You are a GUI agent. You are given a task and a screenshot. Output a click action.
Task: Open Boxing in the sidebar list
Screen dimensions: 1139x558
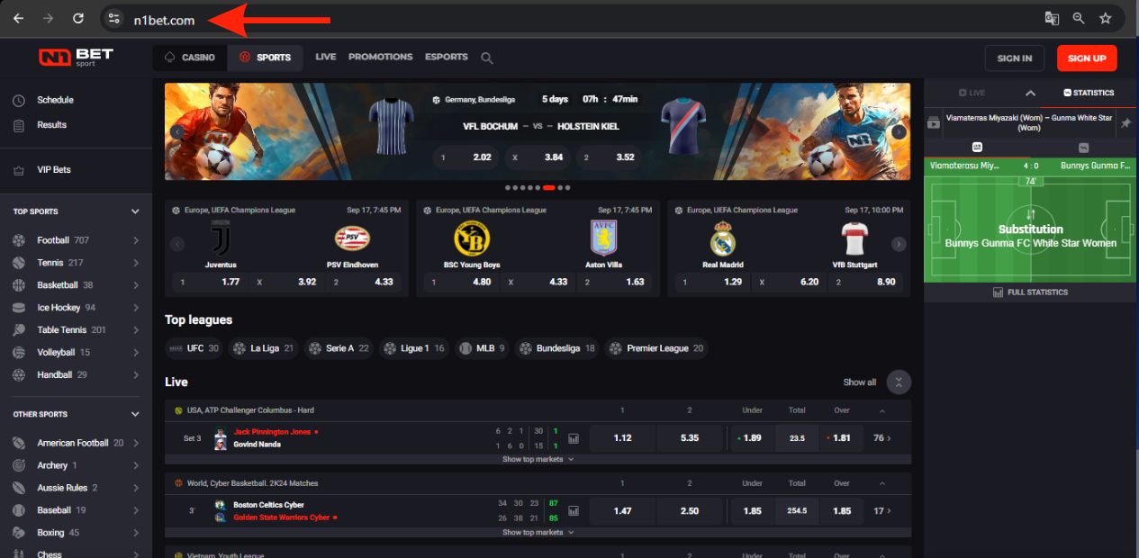(x=76, y=533)
